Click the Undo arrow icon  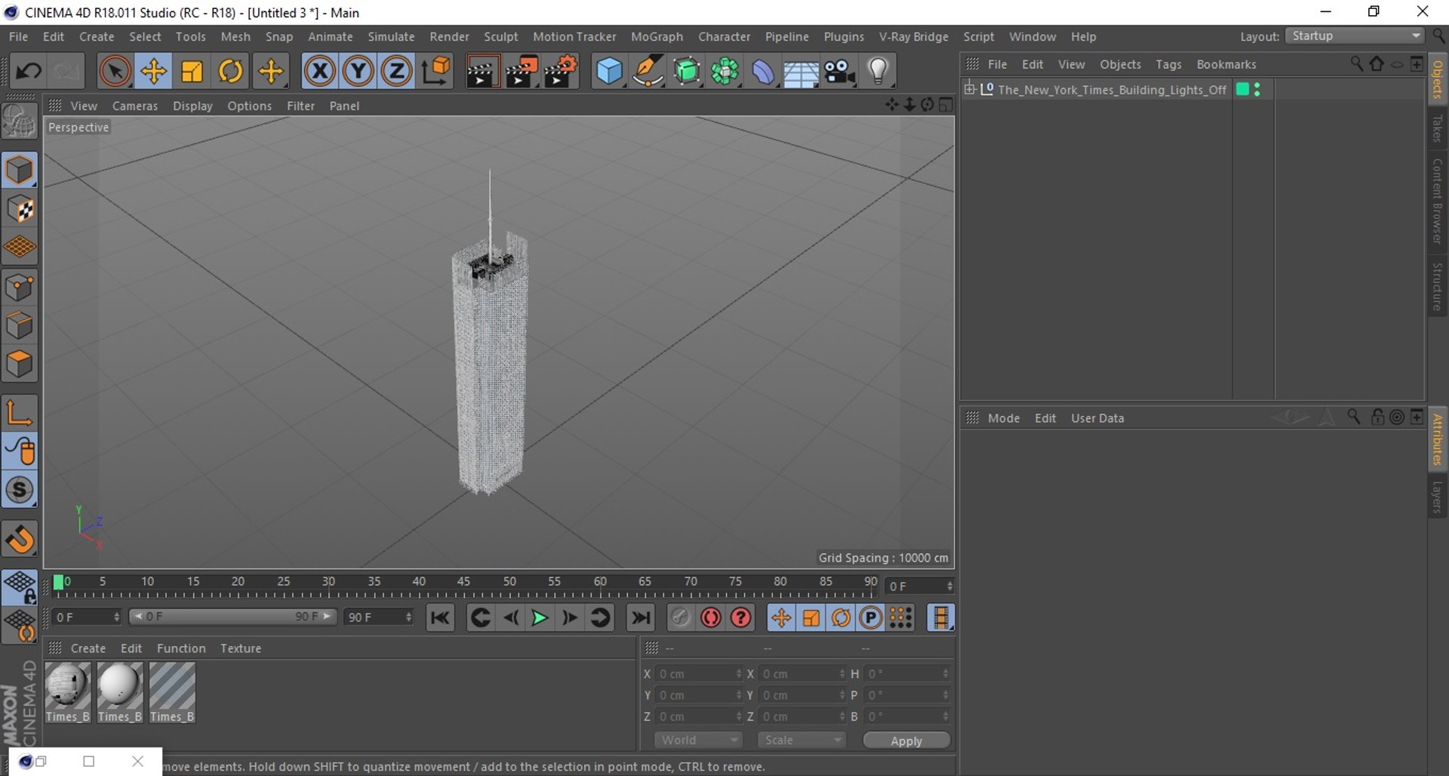(29, 72)
